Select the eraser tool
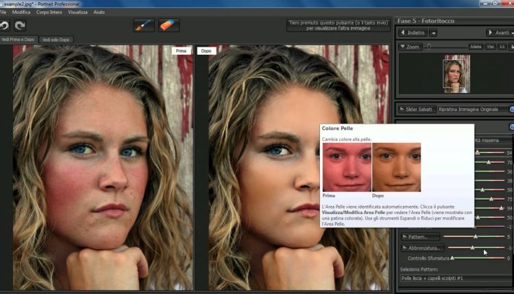 pyautogui.click(x=169, y=25)
